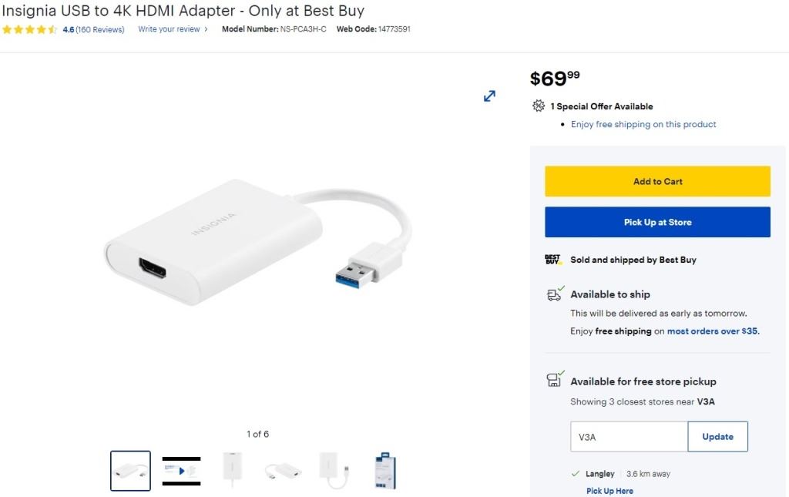The height and width of the screenshot is (497, 789).
Task: Click the green checkmark next to Langley
Action: coord(576,474)
